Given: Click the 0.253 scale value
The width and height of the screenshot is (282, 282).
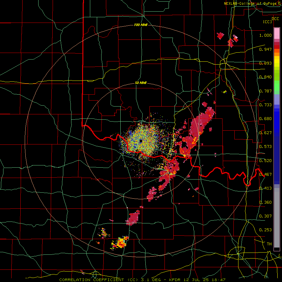Looking at the screenshot, I should (265, 230).
